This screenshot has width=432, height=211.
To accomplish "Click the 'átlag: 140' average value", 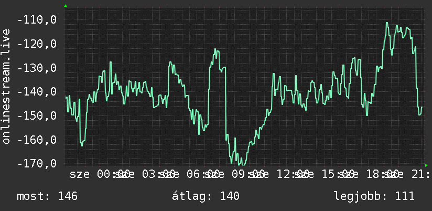I will click(x=206, y=196).
